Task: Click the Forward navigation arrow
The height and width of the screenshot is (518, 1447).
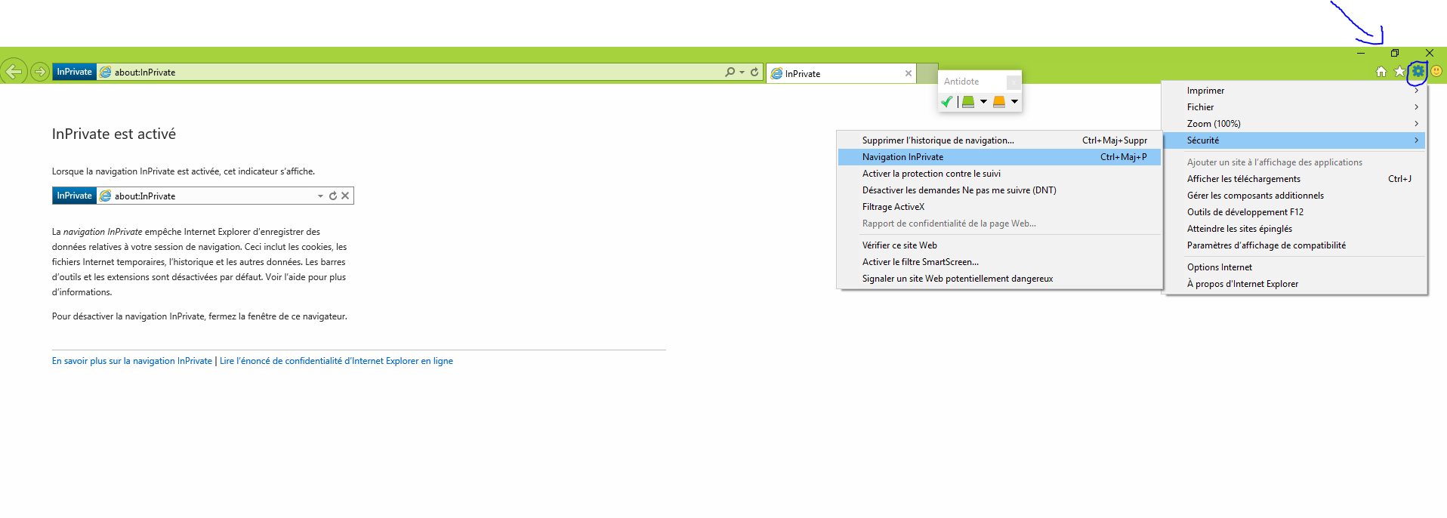Action: click(x=40, y=72)
